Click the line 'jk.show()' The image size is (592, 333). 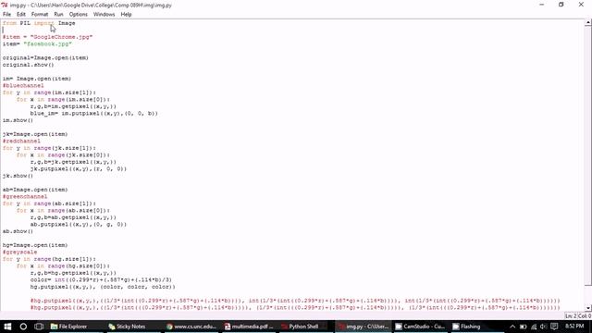(18, 176)
